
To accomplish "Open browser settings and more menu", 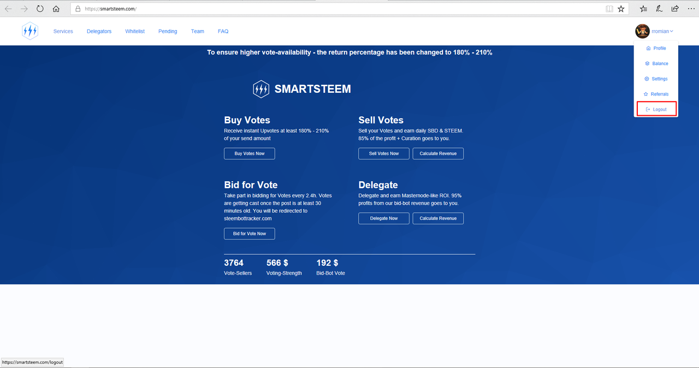I will coord(691,9).
